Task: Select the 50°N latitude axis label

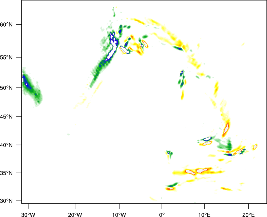Action: click(6, 88)
